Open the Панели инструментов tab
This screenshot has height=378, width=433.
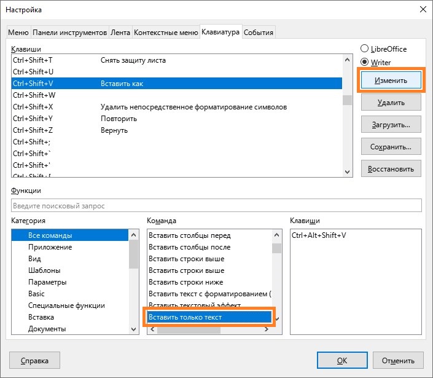click(69, 32)
